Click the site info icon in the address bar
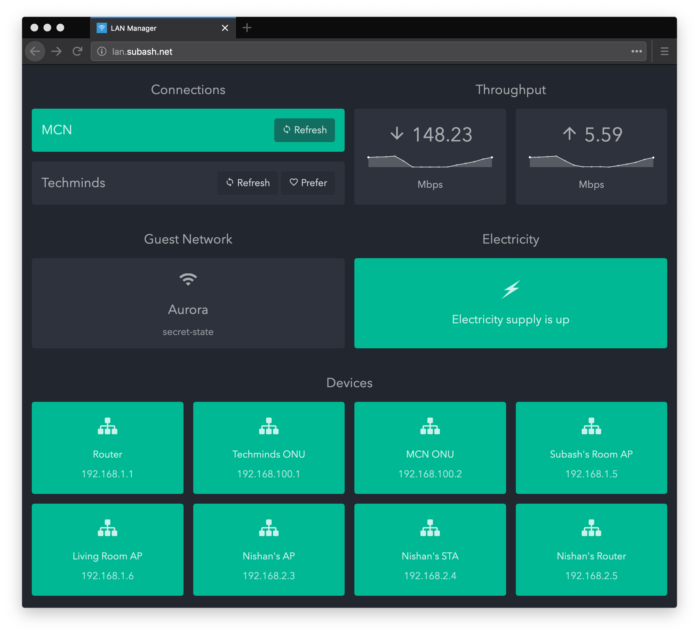 (x=101, y=51)
